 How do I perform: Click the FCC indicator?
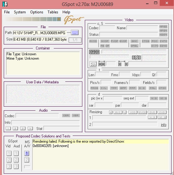154,41
